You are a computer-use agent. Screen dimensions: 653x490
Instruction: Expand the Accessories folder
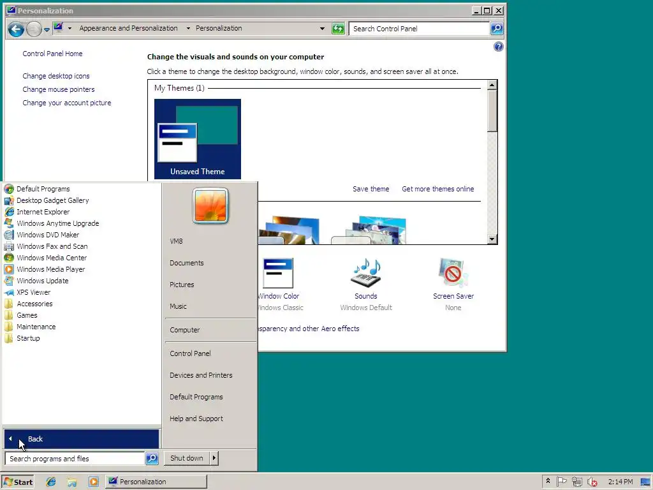[34, 304]
